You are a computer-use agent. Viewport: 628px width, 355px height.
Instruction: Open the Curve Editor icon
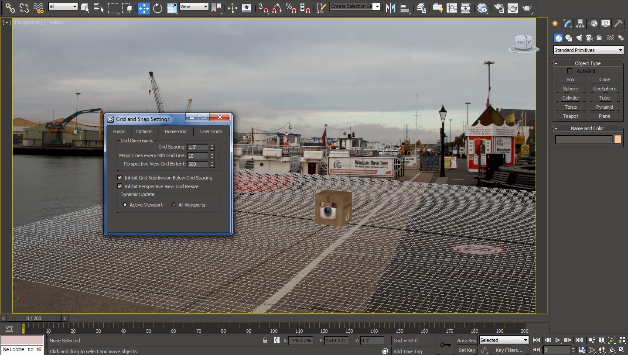(x=452, y=8)
